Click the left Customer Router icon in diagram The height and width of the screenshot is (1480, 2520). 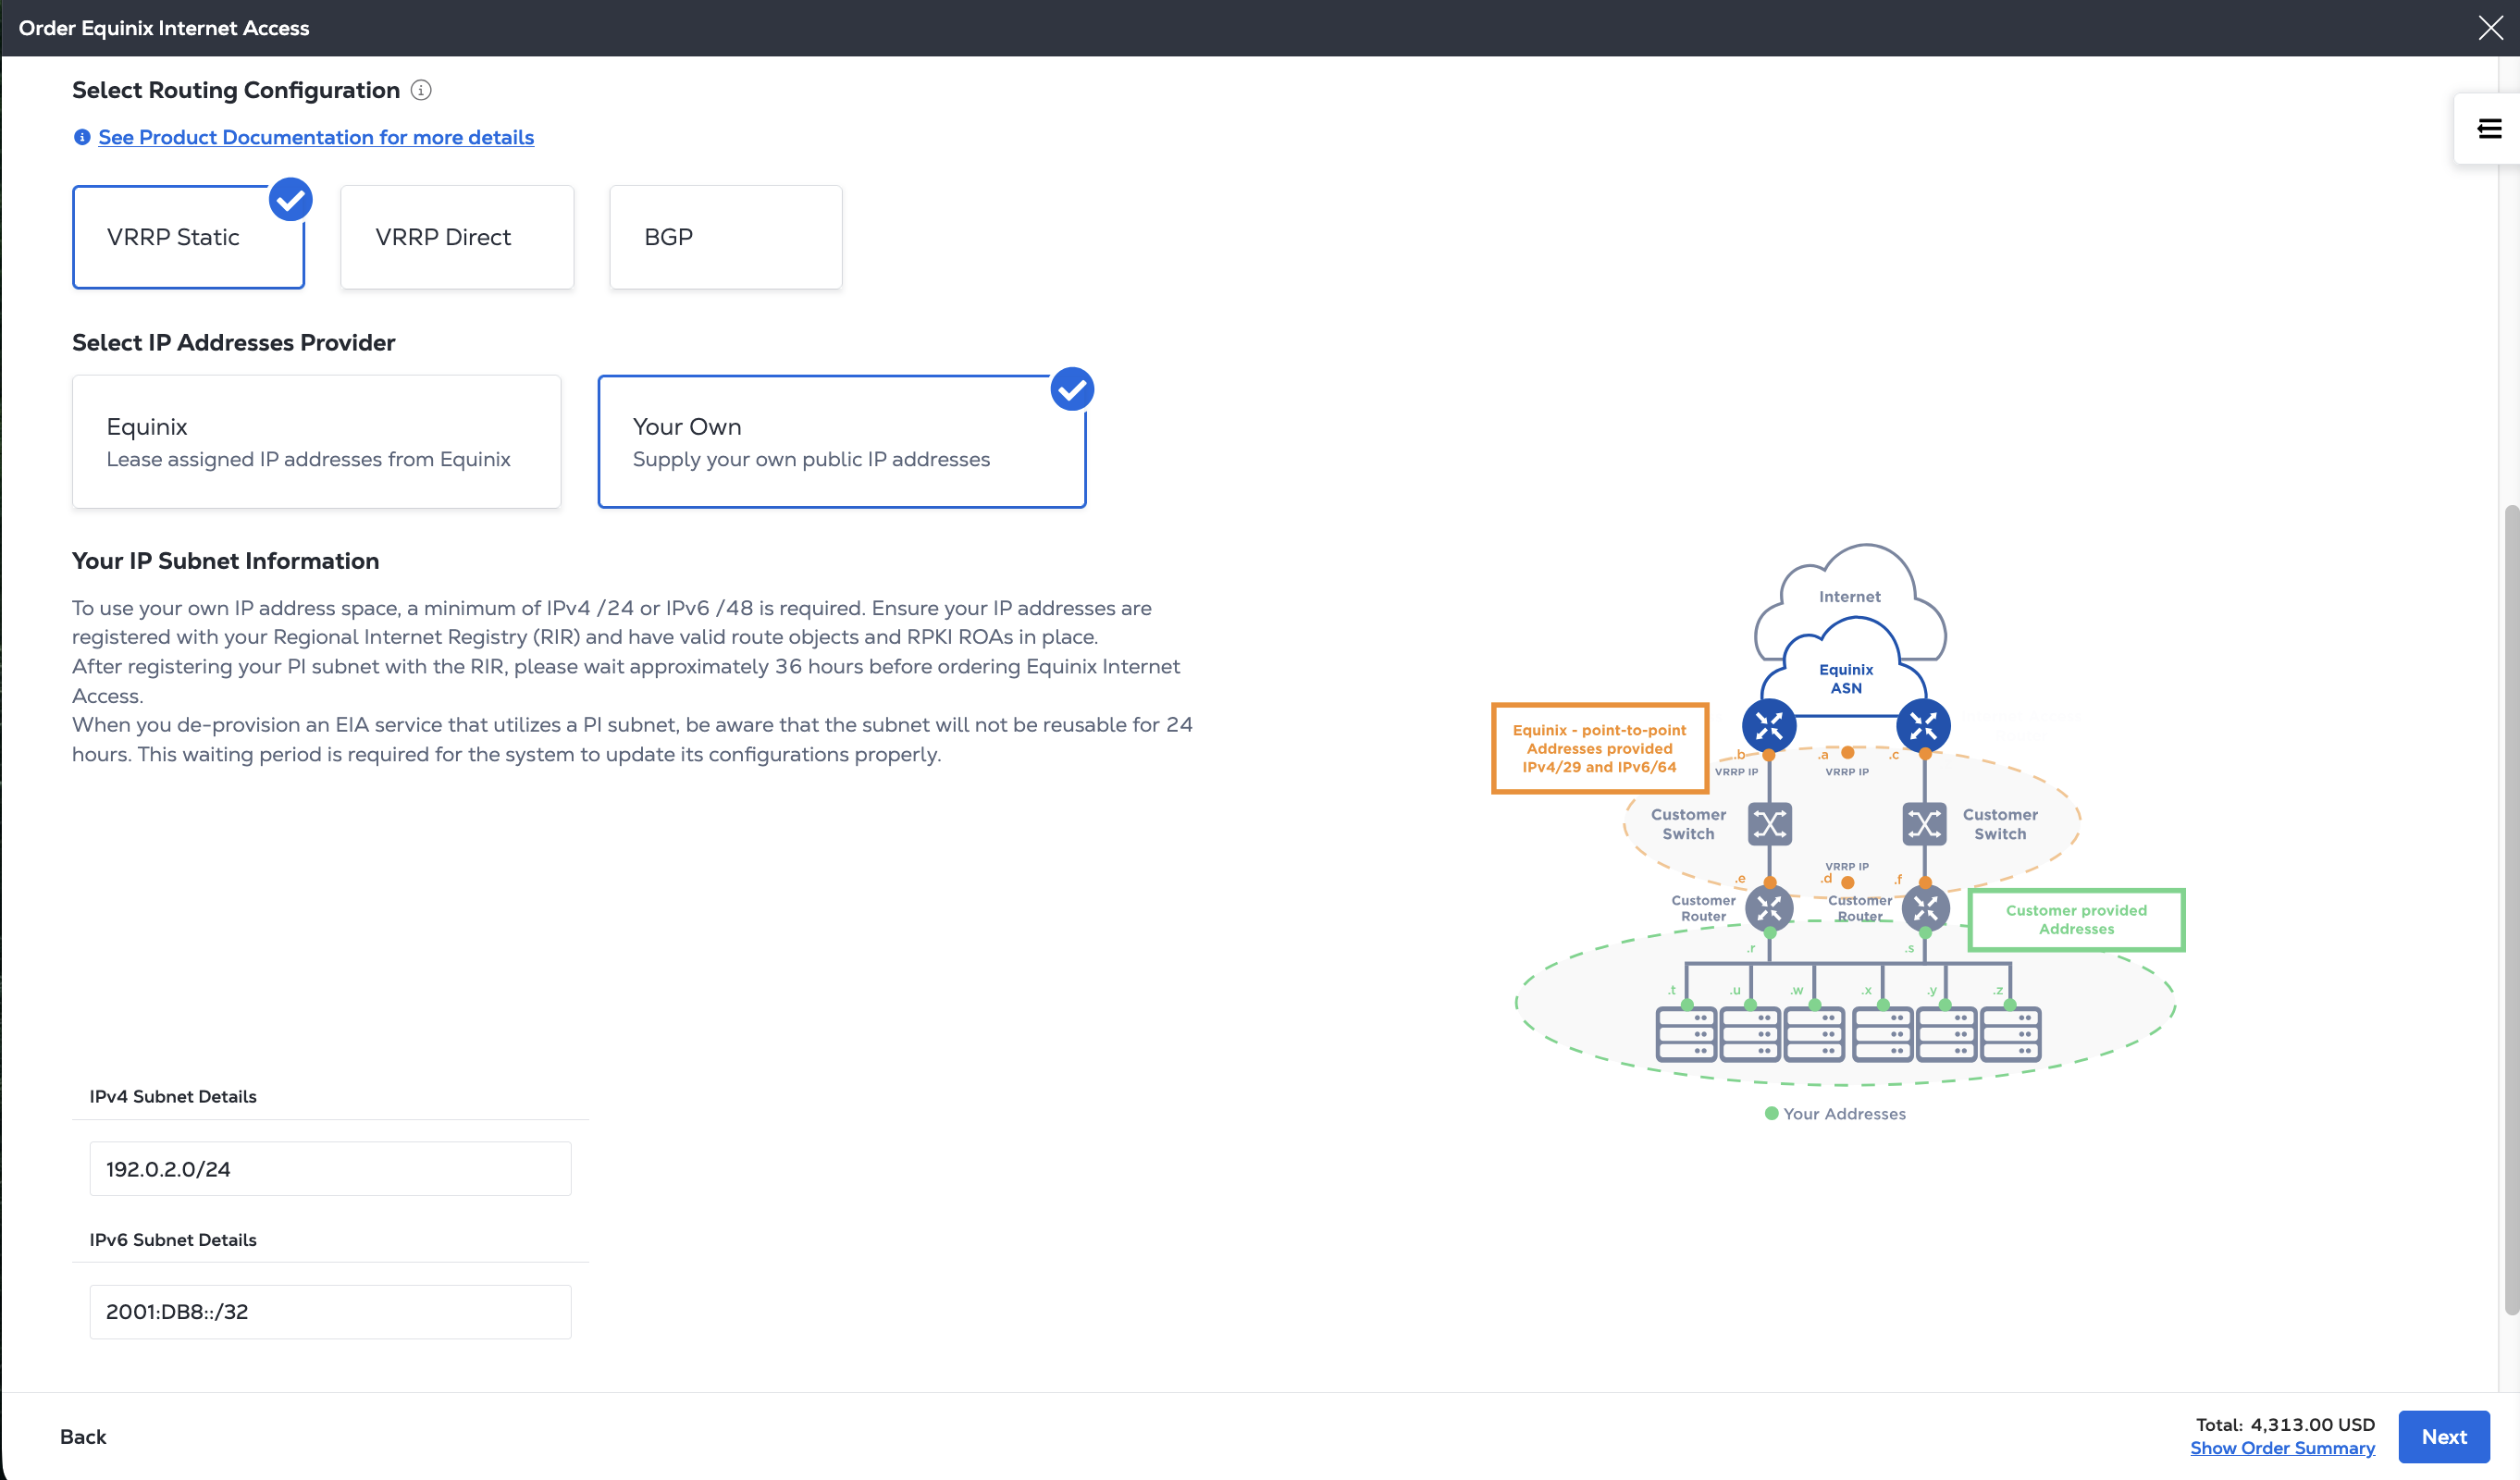[1769, 908]
